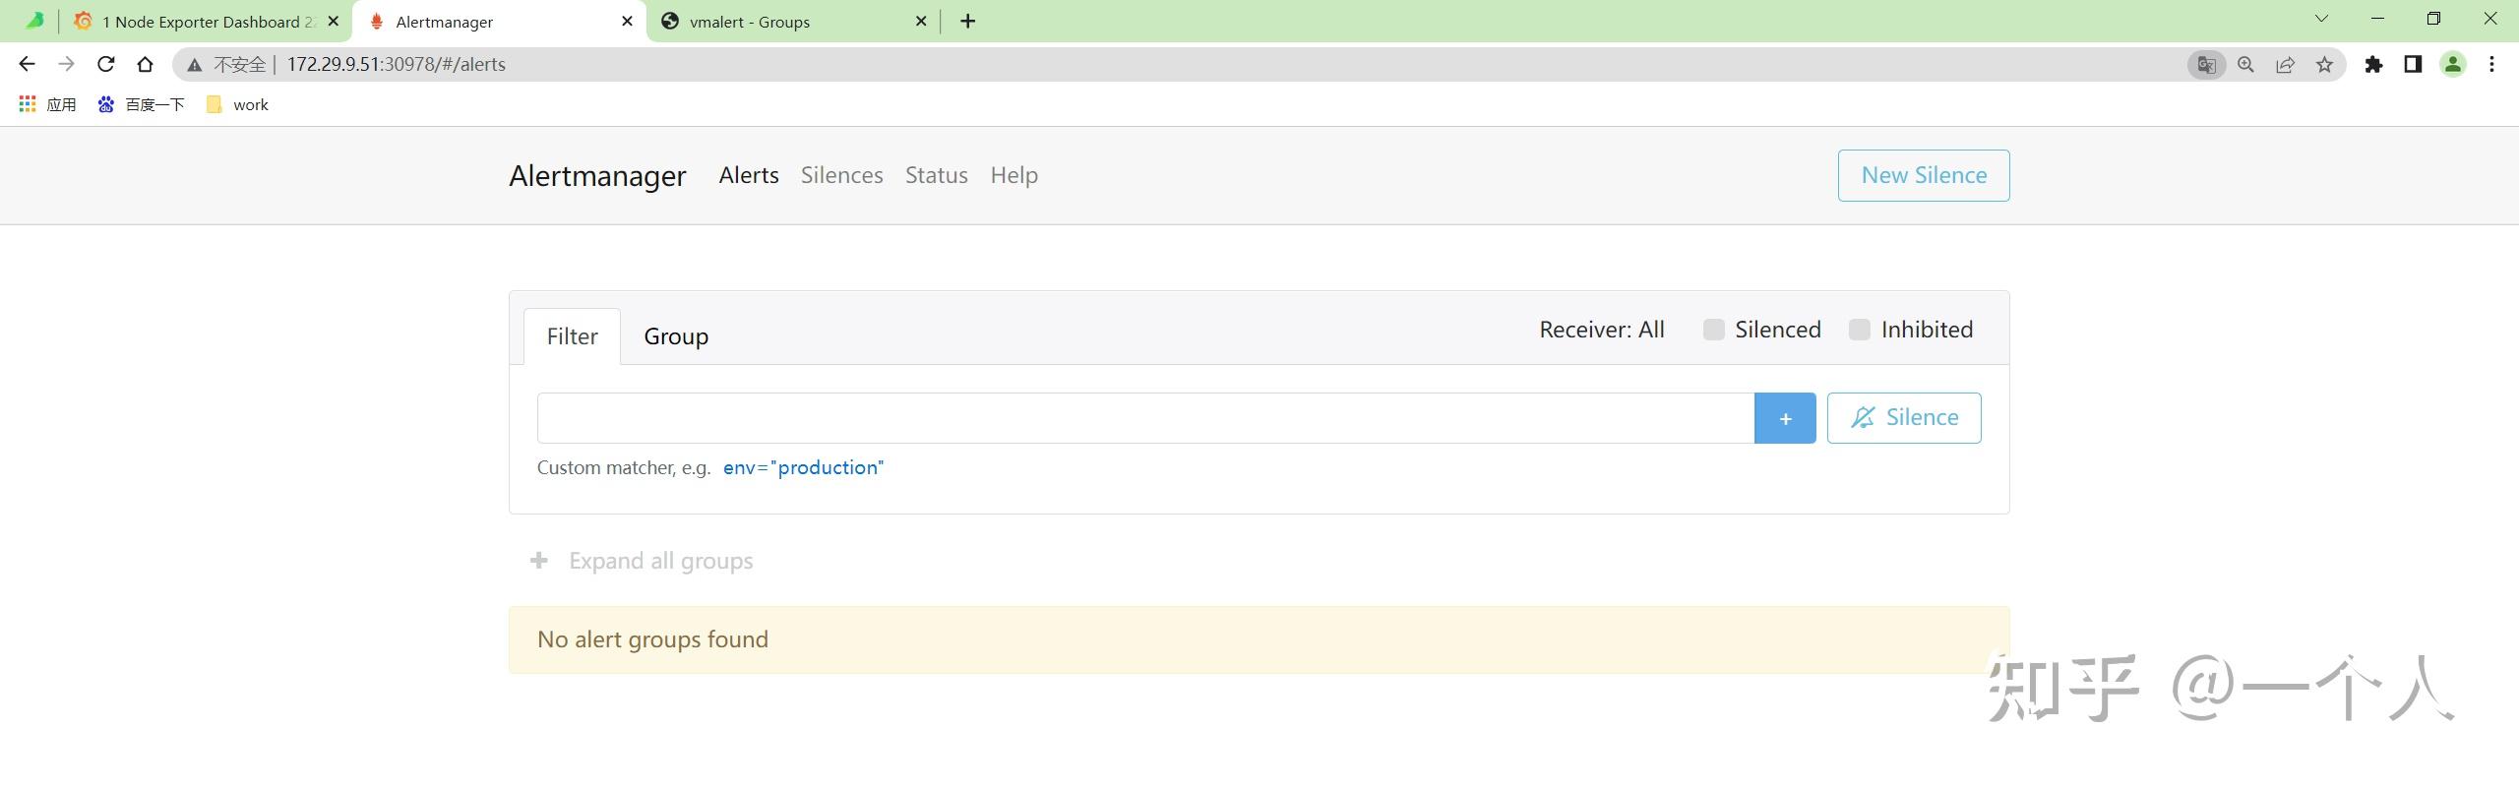Open the browser home page
Screen dimensions: 2519x789
[146, 64]
